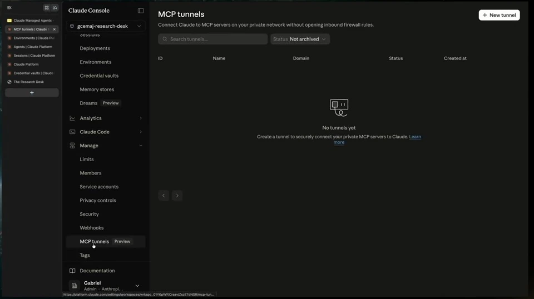Click the Preview badge next to Dreams
Screen dimensions: 534x299
pos(111,103)
